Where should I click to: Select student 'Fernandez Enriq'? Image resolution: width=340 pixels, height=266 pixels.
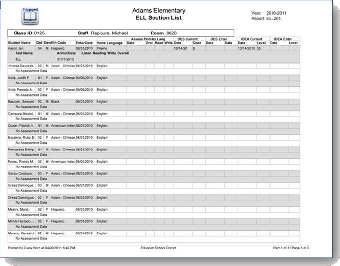pos(21,150)
